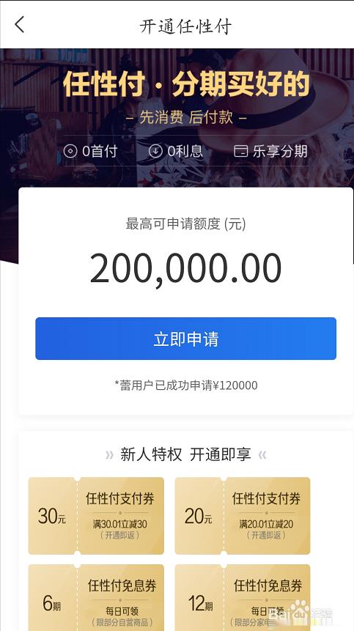
Task: Claim the 12期 任性付免息券 coupon
Action: pyautogui.click(x=243, y=597)
